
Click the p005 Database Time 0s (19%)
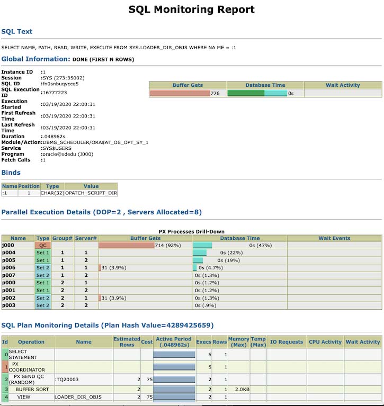229,260
